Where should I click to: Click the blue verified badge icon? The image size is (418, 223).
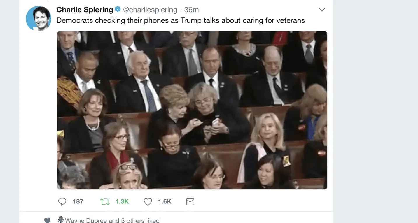coord(118,9)
